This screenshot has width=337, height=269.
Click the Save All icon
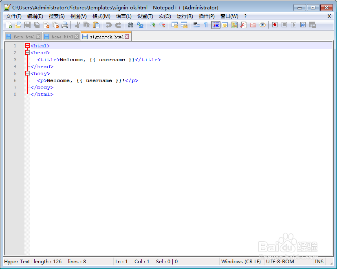coord(37,25)
